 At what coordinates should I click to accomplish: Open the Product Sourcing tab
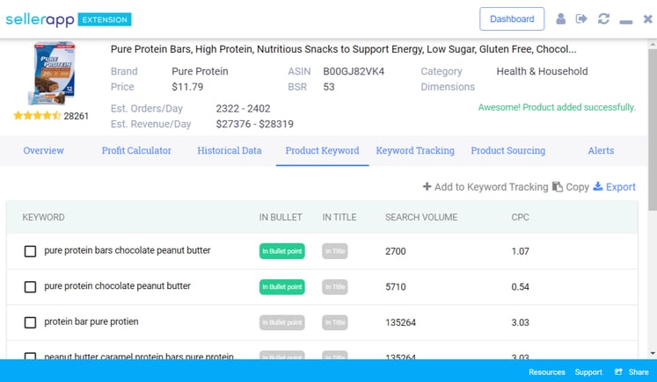coord(507,151)
